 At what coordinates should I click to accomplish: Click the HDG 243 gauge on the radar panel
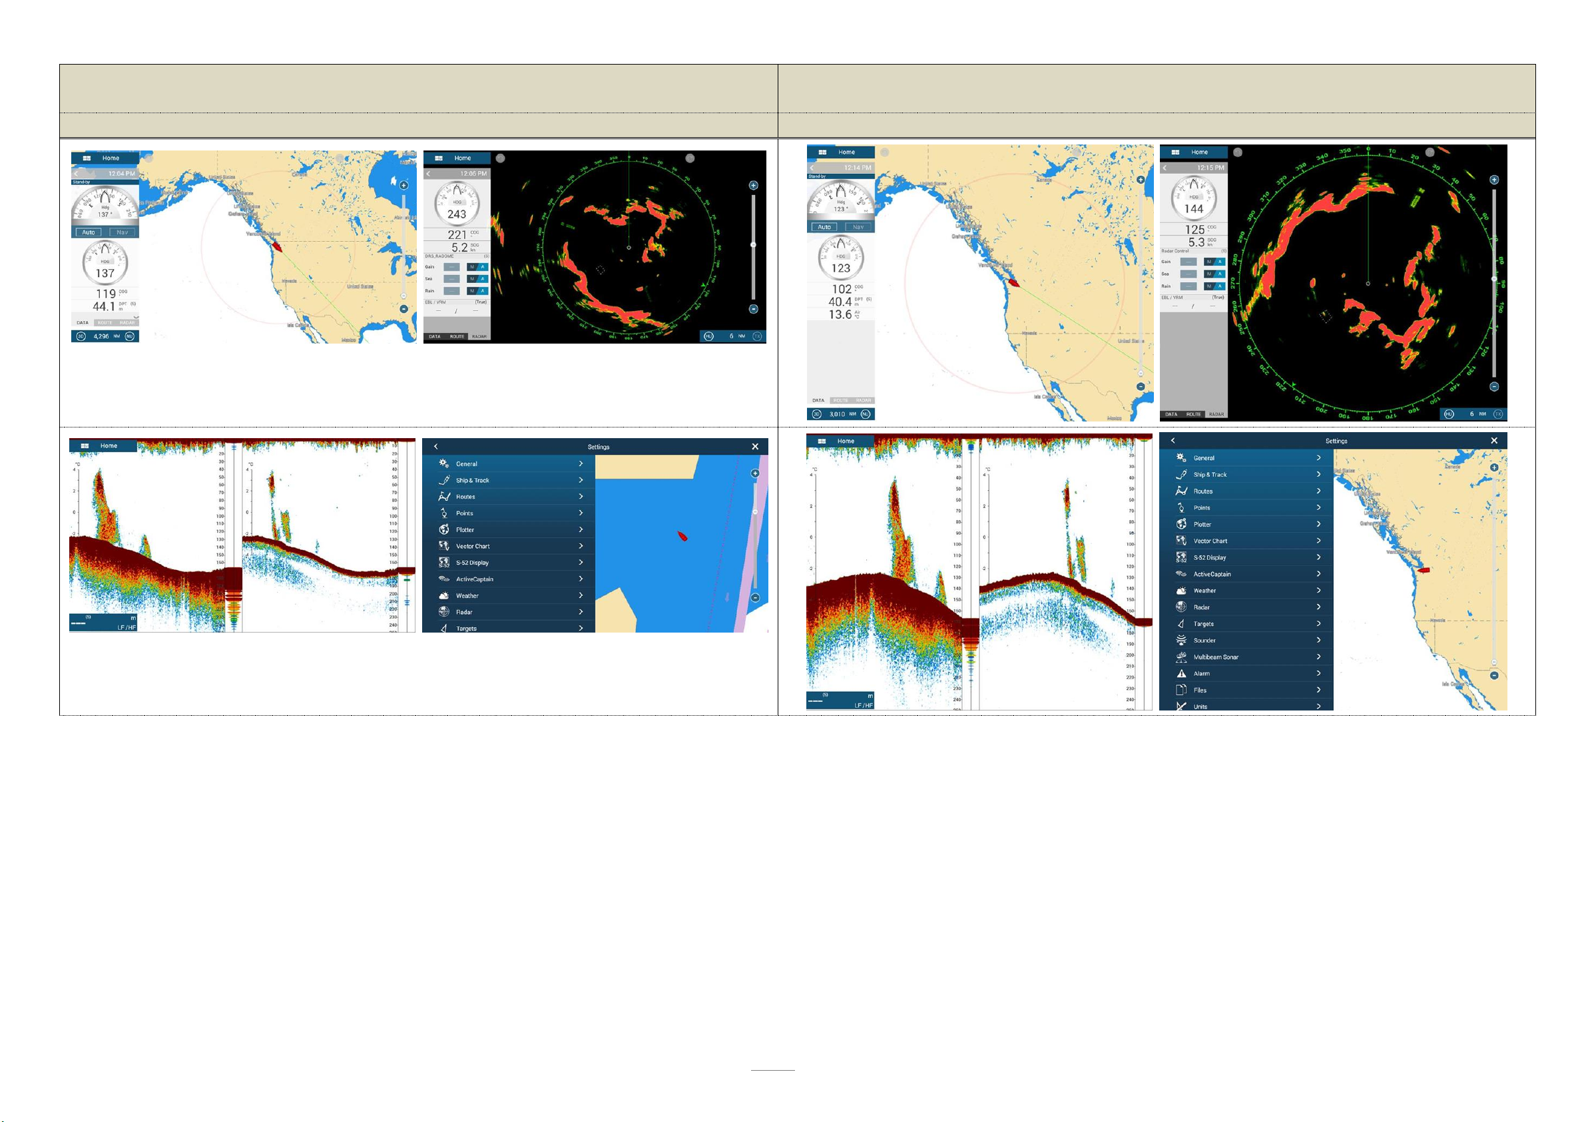pos(457,204)
